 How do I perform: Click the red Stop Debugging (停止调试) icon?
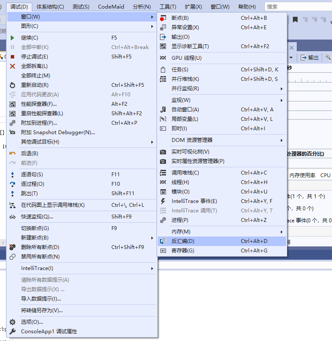tap(12, 57)
